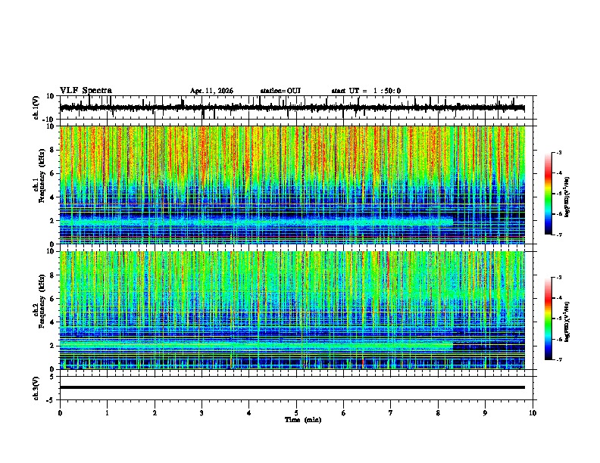Viewport: 600px width, 463px height.
Task: Click the ch.1 spectrogram color scale bar
Action: pyautogui.click(x=548, y=194)
